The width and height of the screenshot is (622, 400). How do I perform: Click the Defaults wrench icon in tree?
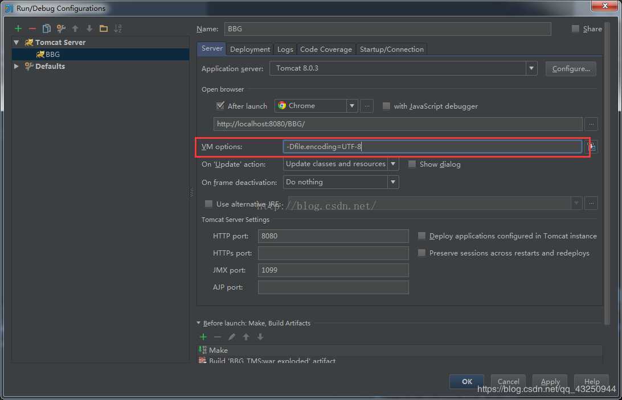[29, 66]
